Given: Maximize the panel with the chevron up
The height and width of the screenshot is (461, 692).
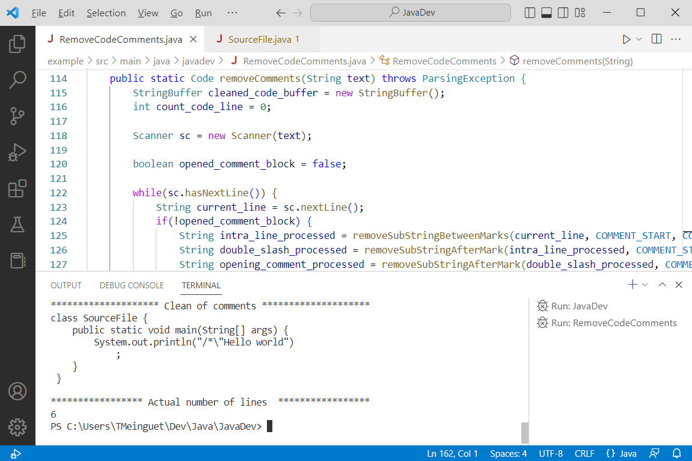Looking at the screenshot, I should 662,285.
